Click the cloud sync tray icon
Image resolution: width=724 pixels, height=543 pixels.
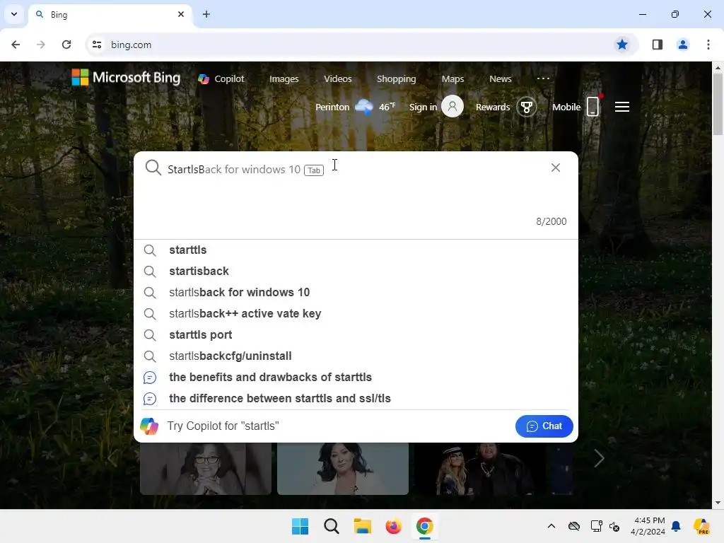[574, 526]
